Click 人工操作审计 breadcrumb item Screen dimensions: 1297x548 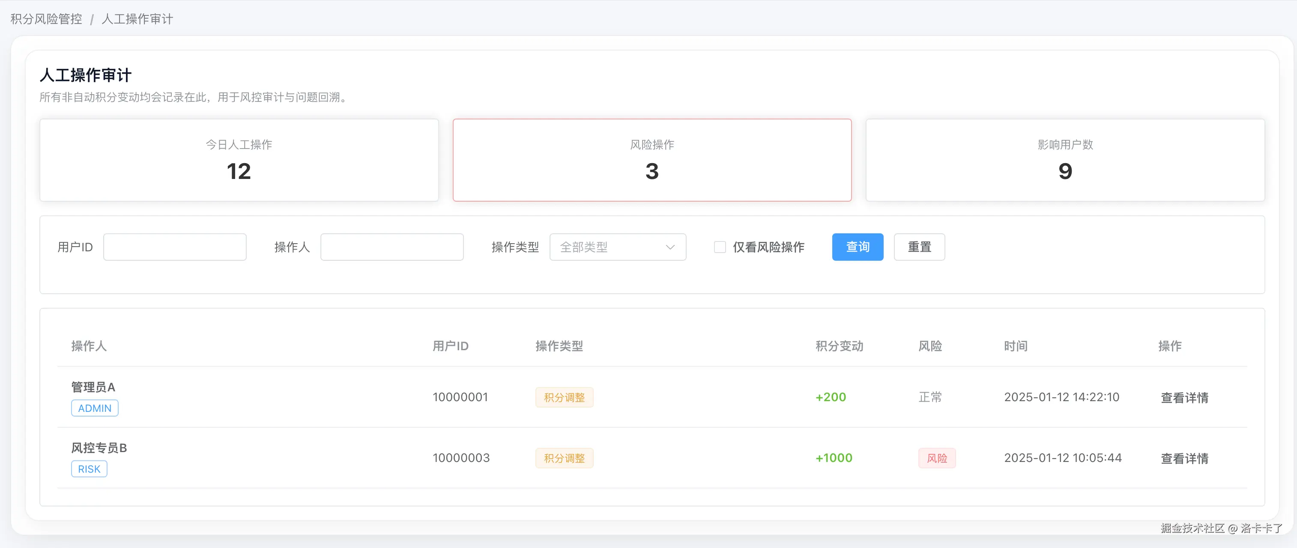[x=137, y=19]
